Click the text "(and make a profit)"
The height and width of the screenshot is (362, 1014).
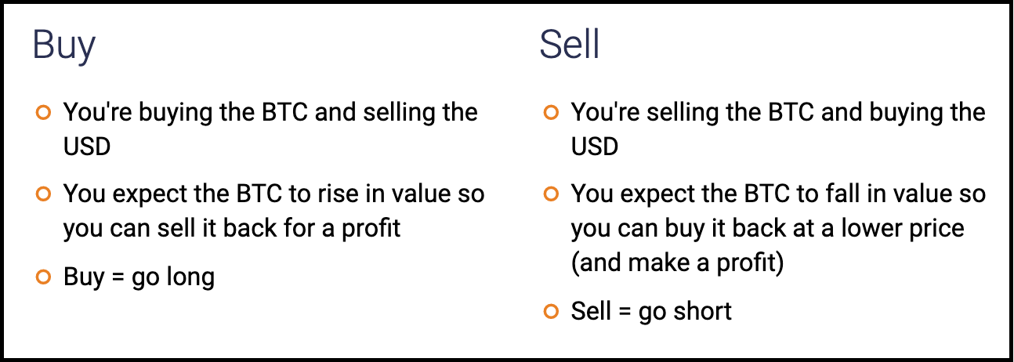678,263
